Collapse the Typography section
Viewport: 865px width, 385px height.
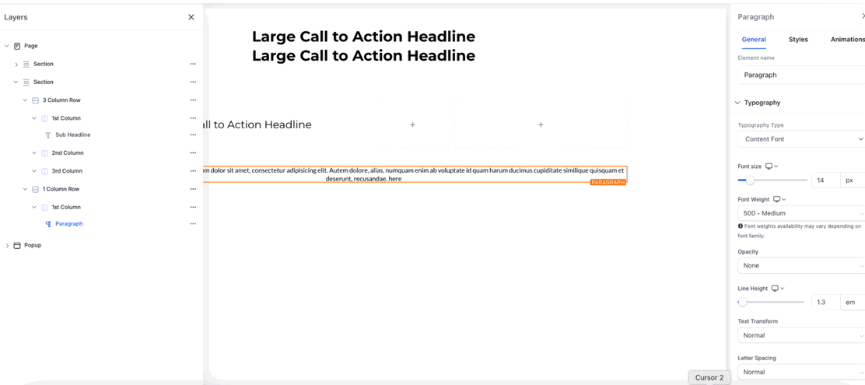point(737,103)
